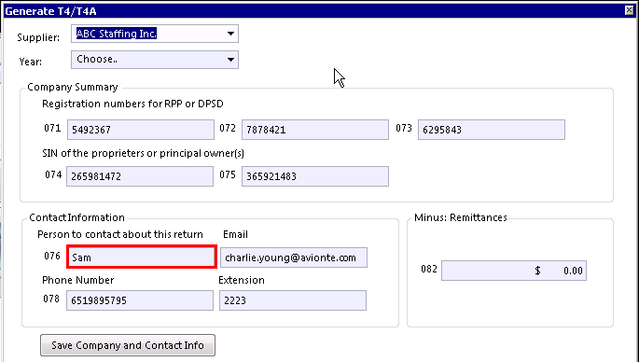Click the 076 contact person field containing Sam

pos(142,257)
